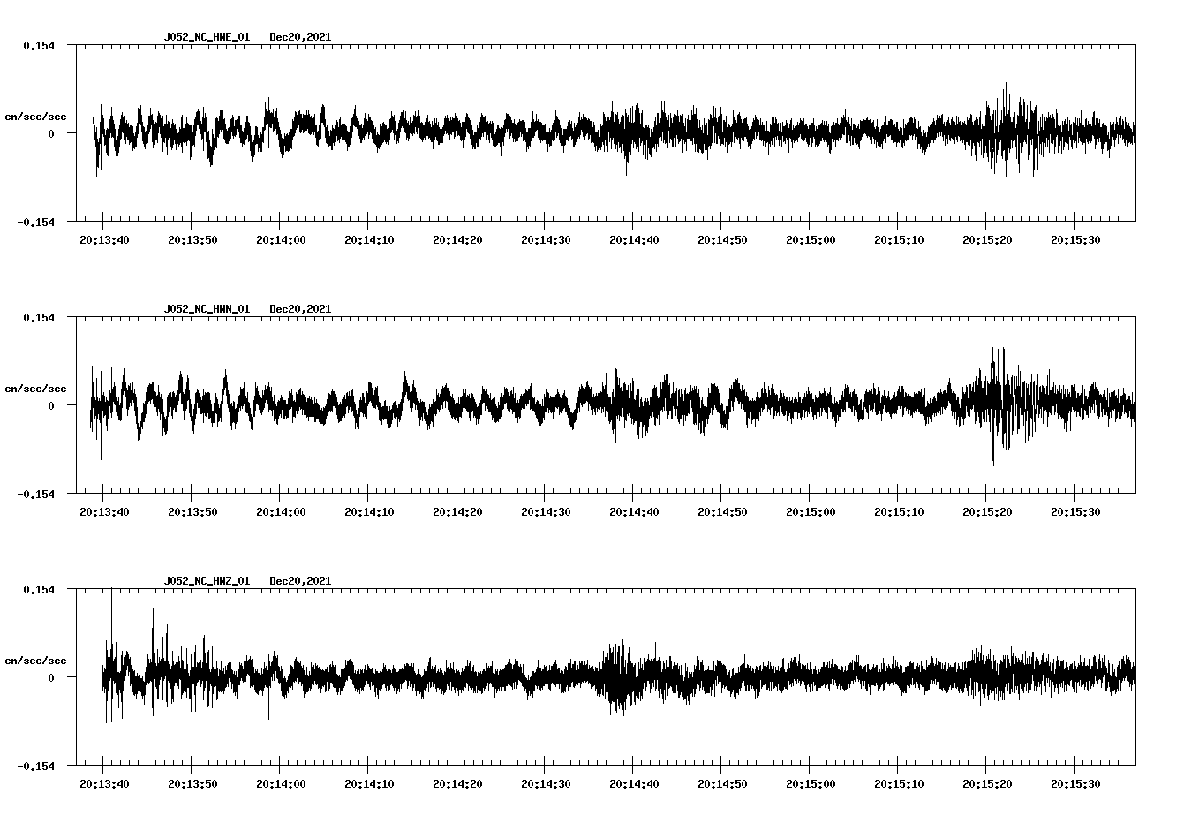Viewport: 1199px width, 816px height.
Task: Click 20:15:30 time label under HNE plot
Action: point(1075,239)
